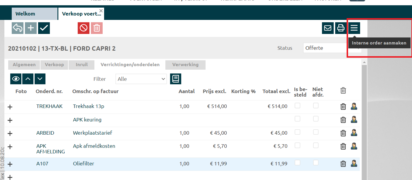Expand the APK keuring row
Screen dimensions: 412x180
click(10, 120)
